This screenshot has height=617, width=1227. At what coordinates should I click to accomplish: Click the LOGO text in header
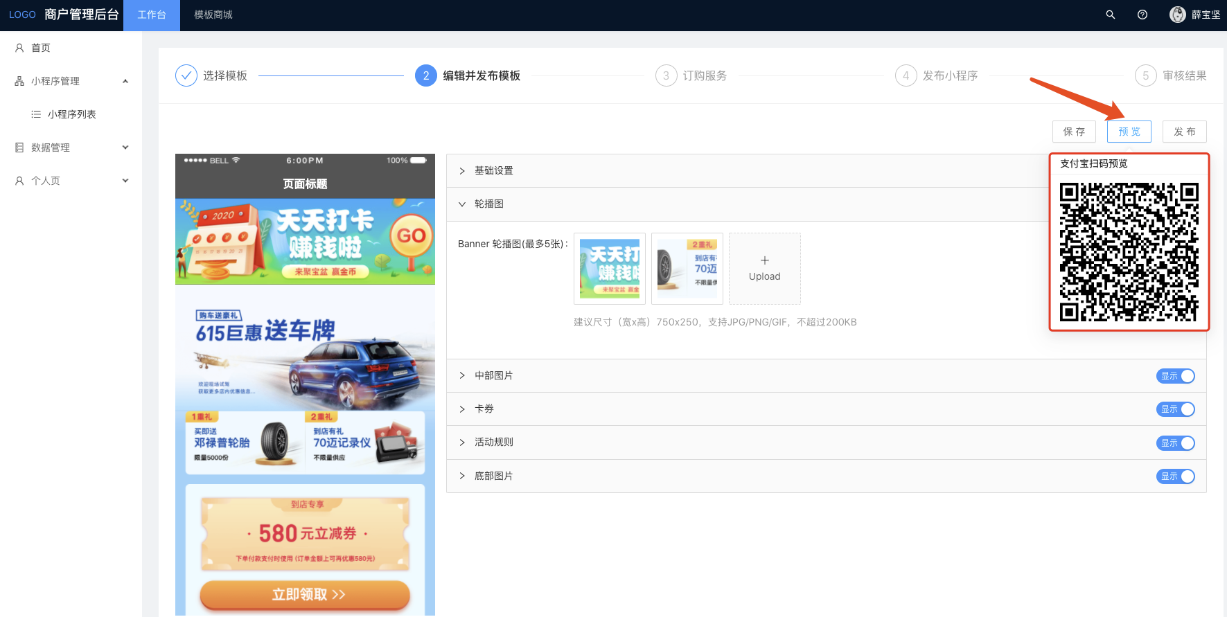coord(22,15)
